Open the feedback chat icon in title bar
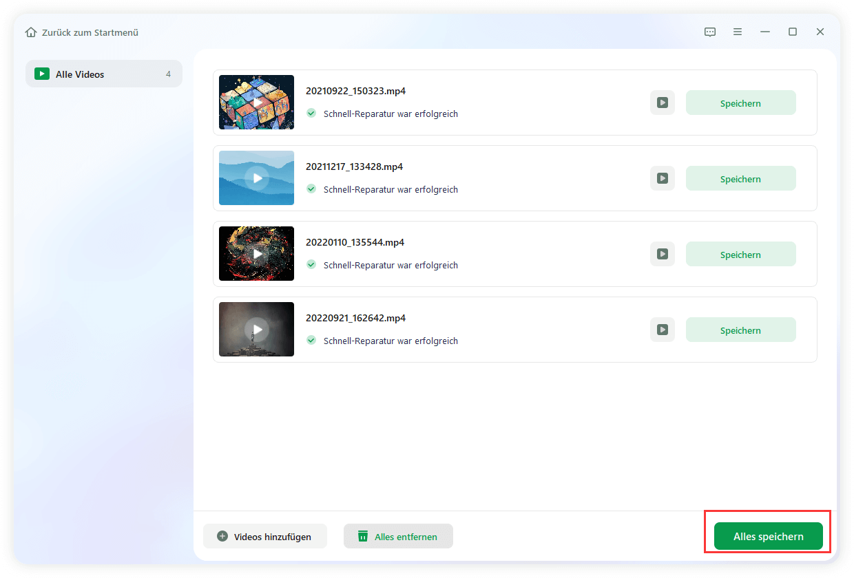This screenshot has height=578, width=854. pyautogui.click(x=710, y=32)
